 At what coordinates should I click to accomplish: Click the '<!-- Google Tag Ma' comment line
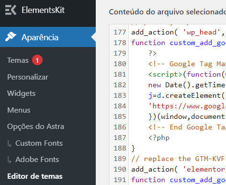(x=187, y=64)
